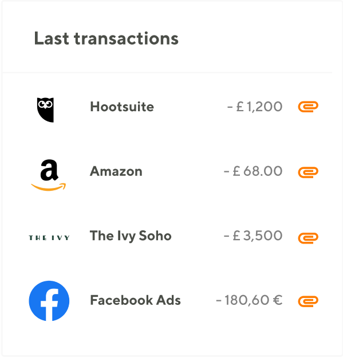
Task: Click the Last transactions heading
Action: click(106, 38)
